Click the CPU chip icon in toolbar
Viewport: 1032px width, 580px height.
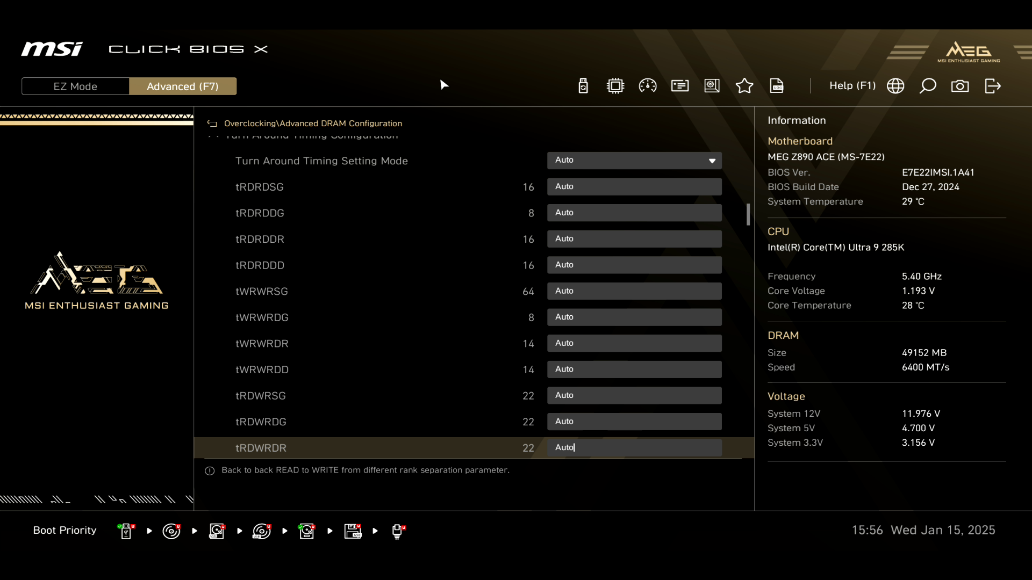tap(615, 86)
